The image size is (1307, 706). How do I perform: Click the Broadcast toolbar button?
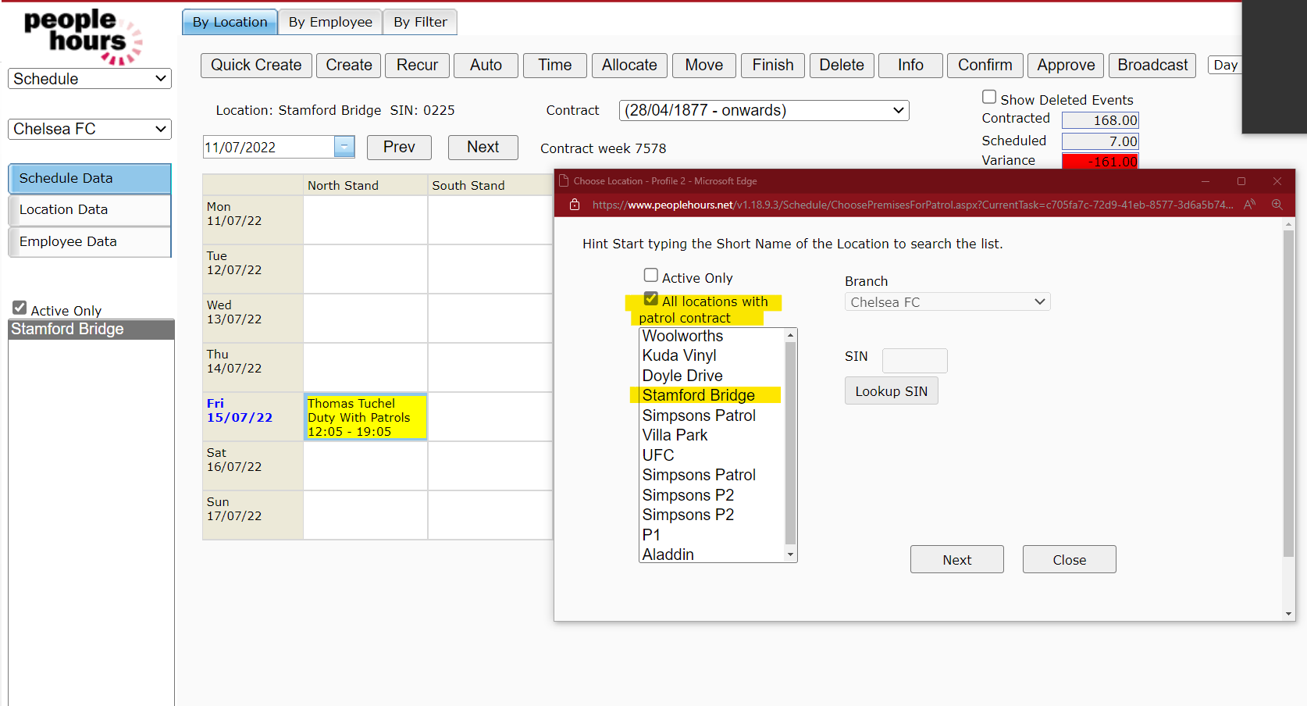pyautogui.click(x=1152, y=66)
